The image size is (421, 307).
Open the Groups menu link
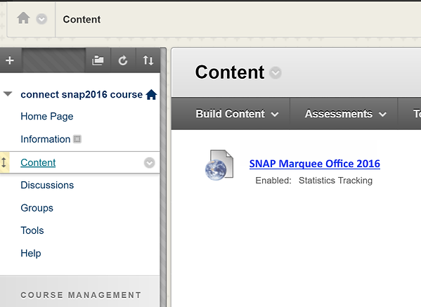click(37, 208)
